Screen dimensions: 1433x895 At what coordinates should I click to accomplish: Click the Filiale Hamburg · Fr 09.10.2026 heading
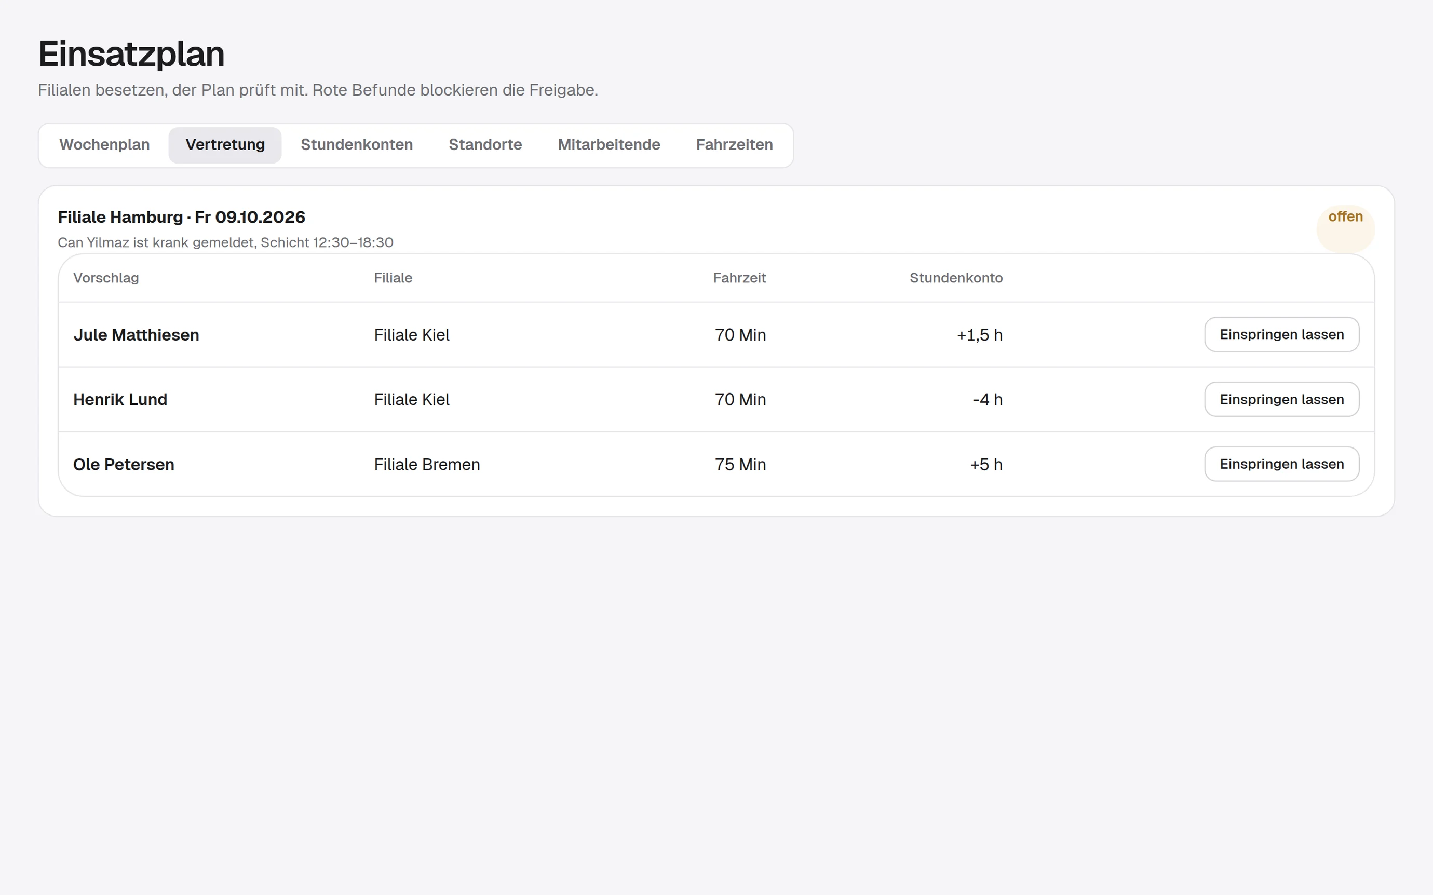coord(182,217)
